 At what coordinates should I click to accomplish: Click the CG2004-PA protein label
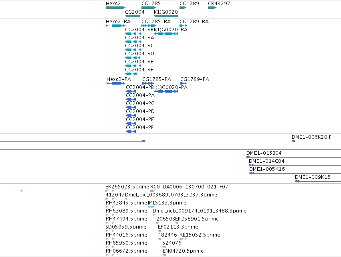[x=140, y=95]
